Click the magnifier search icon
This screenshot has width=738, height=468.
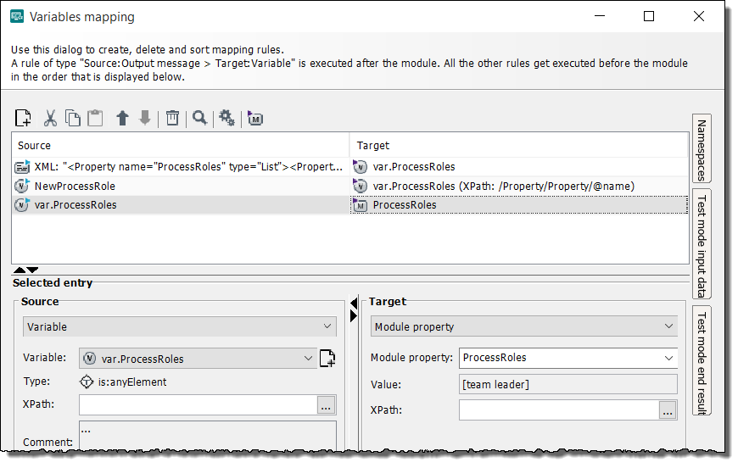[199, 118]
